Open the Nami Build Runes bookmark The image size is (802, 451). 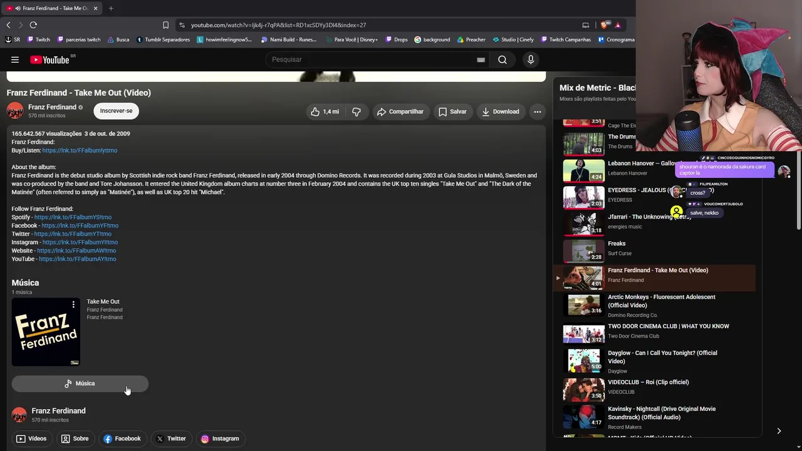pyautogui.click(x=289, y=39)
